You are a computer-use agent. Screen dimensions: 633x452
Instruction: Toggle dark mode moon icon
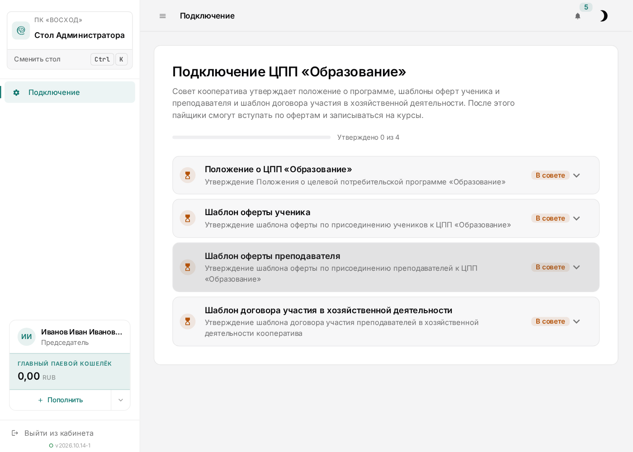(604, 16)
